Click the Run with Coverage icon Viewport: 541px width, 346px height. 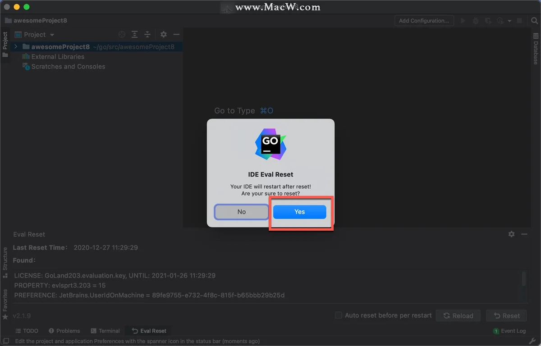point(488,21)
